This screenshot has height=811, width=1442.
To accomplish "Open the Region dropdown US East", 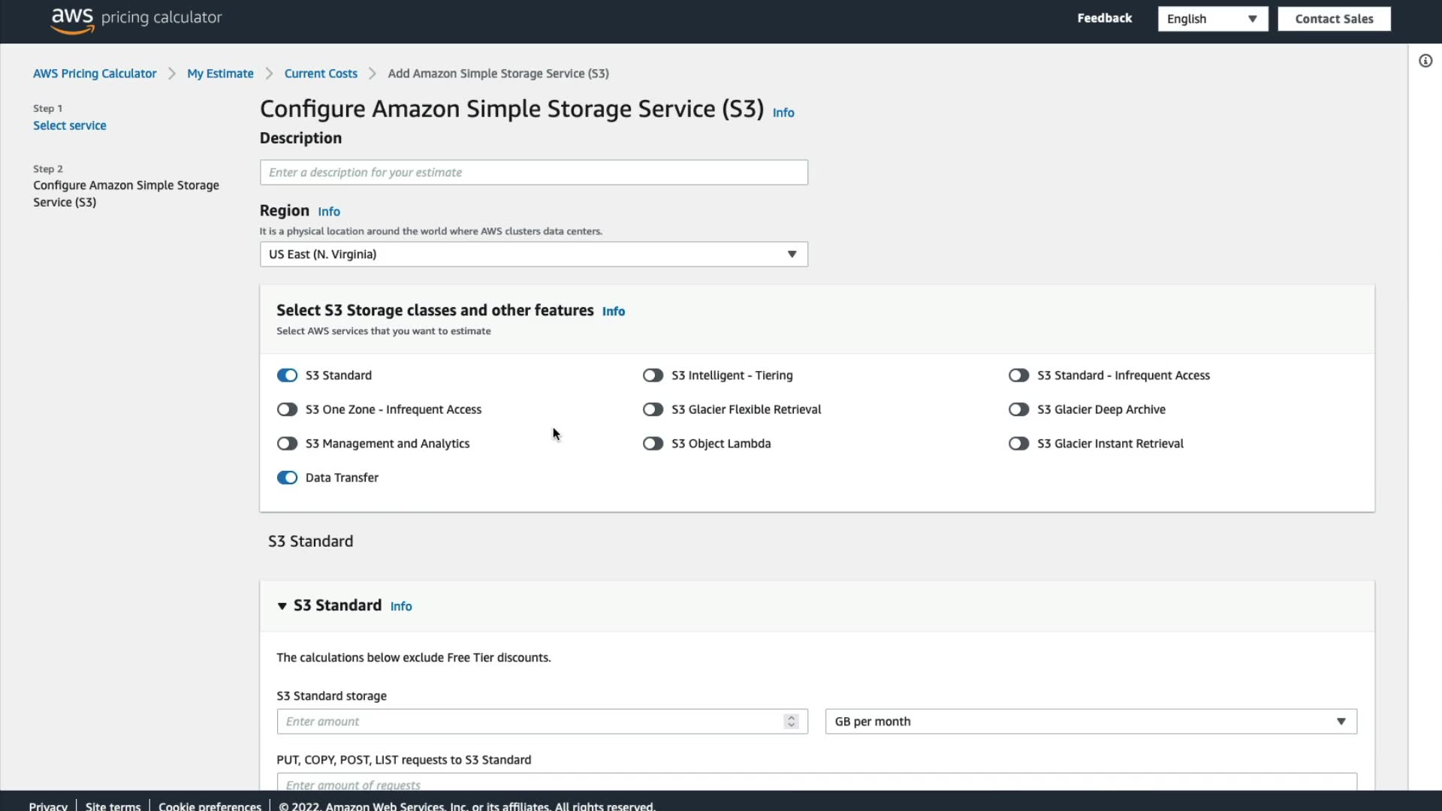I will pos(533,255).
